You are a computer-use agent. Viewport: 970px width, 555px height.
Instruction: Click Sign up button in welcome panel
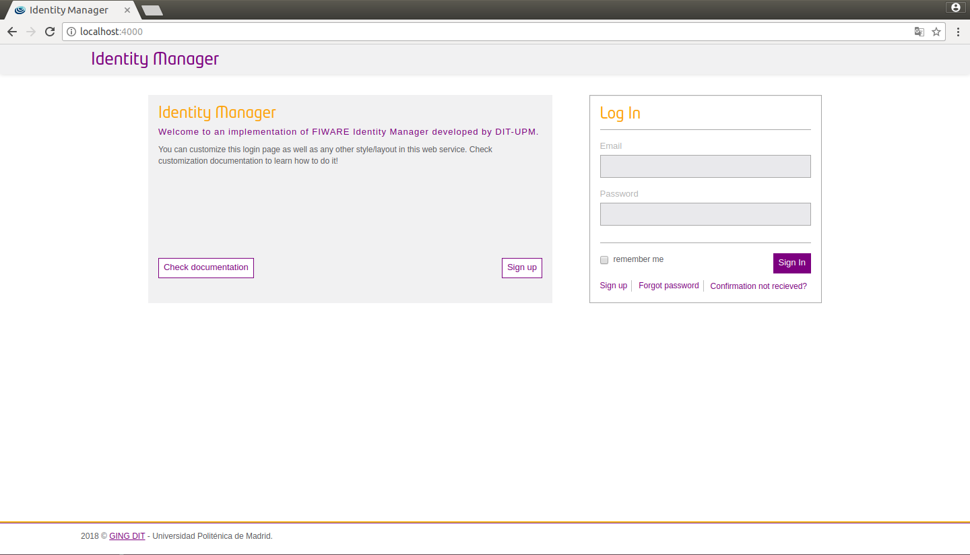522,267
